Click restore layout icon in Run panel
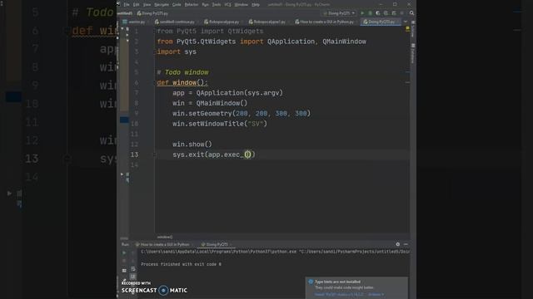This screenshot has height=299, width=533. coord(124,270)
